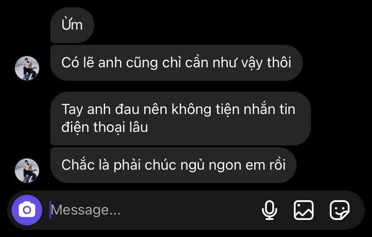The image size is (372, 237).
Task: Click "điện thoại lâu" line in third message
Action: [x=105, y=127]
